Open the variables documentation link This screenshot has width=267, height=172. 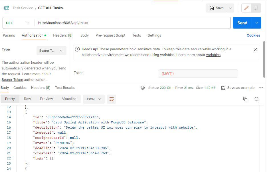pyautogui.click(x=213, y=55)
